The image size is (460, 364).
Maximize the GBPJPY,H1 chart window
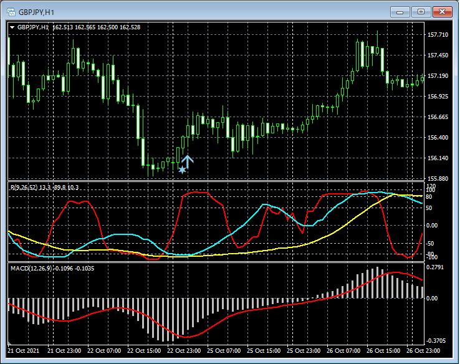click(421, 11)
